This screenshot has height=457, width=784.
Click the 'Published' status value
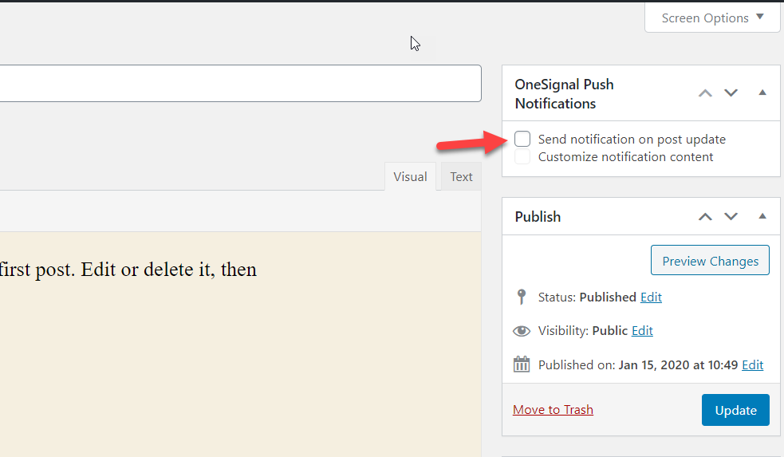point(608,297)
